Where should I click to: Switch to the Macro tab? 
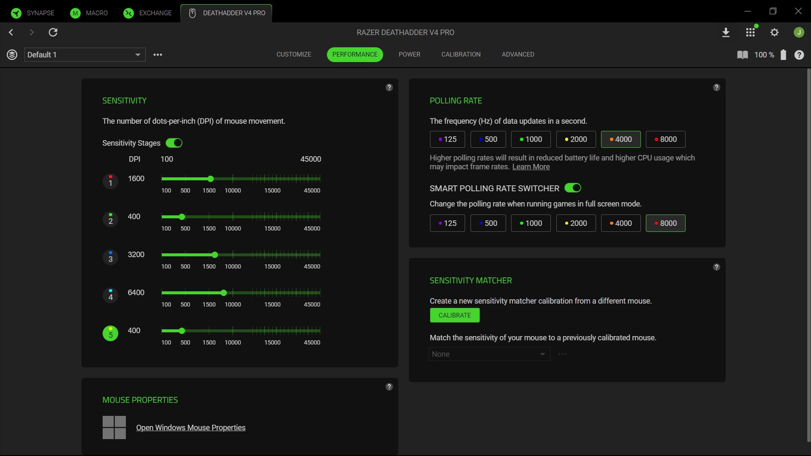click(89, 13)
